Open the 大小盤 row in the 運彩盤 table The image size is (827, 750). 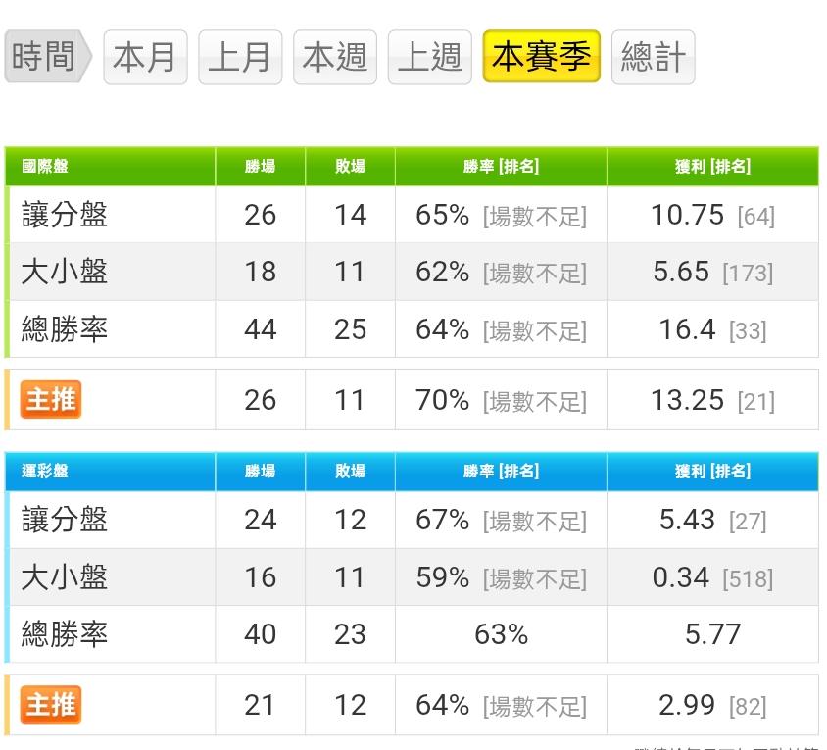pos(65,576)
